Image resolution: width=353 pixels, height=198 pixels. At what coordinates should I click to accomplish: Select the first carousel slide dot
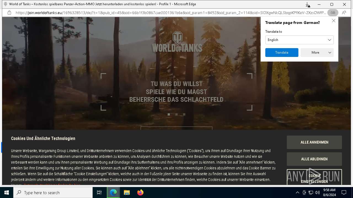click(x=169, y=114)
